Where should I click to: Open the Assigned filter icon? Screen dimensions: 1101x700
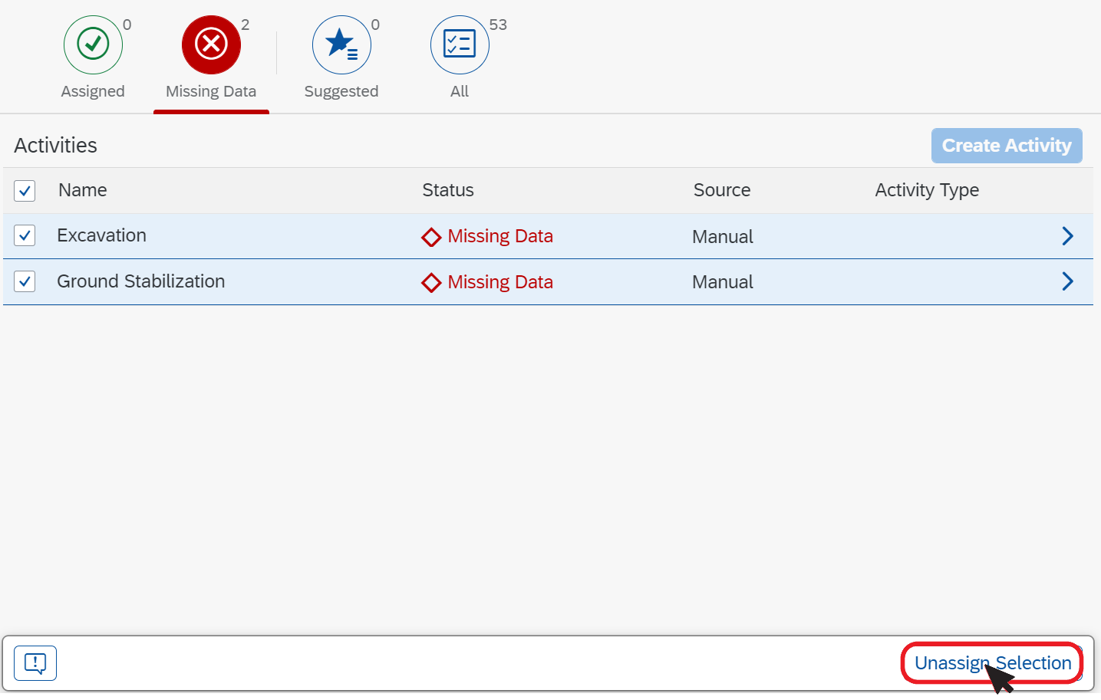click(93, 44)
